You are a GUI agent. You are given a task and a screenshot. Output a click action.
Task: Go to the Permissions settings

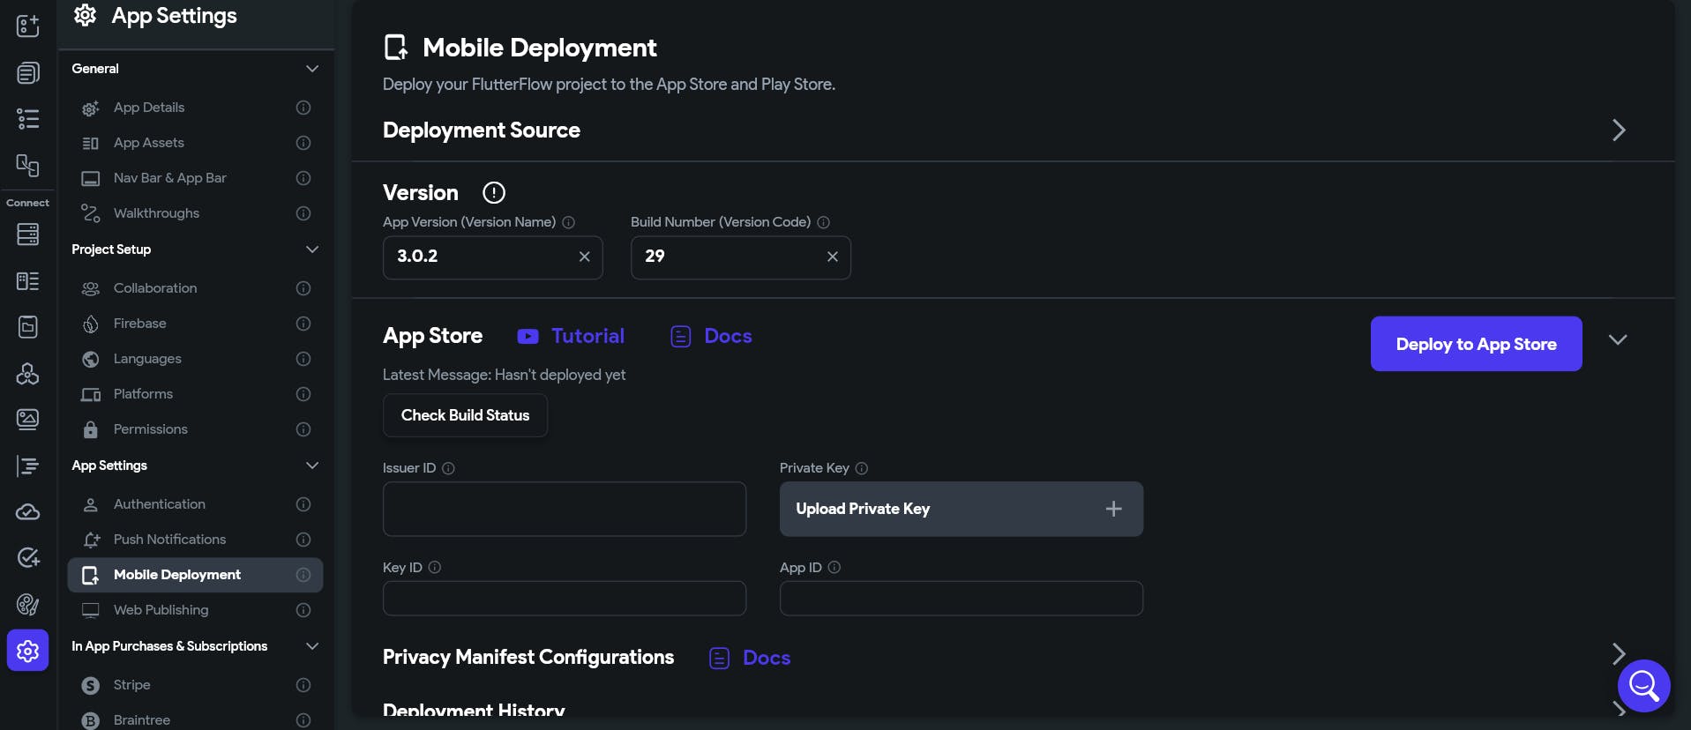click(x=150, y=429)
